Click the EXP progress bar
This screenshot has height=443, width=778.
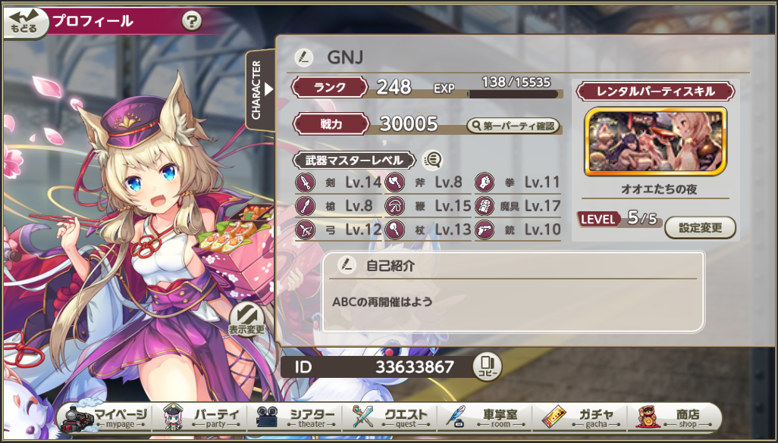click(513, 94)
